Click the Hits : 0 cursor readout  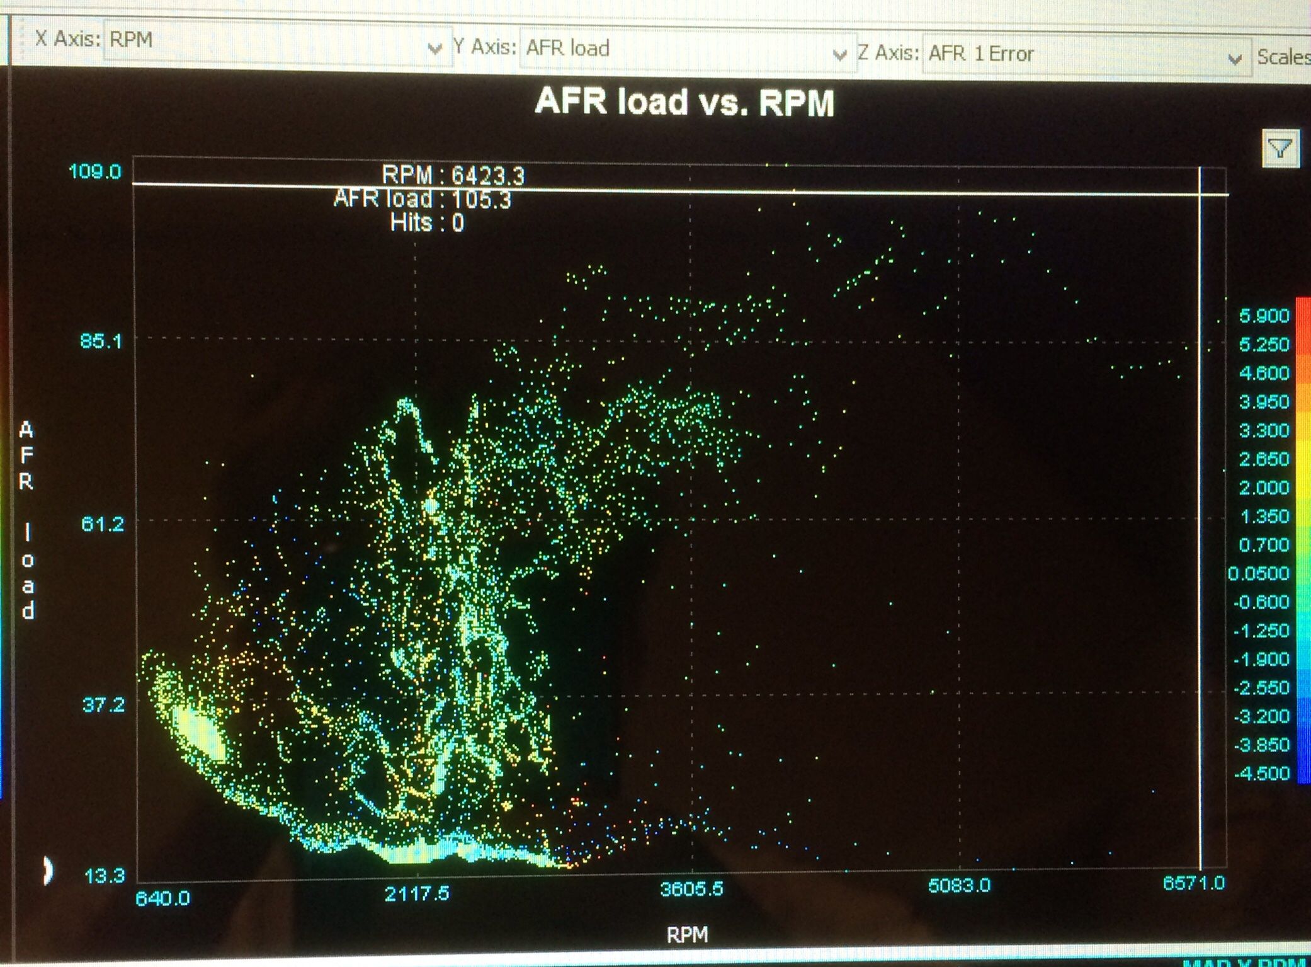click(x=427, y=222)
